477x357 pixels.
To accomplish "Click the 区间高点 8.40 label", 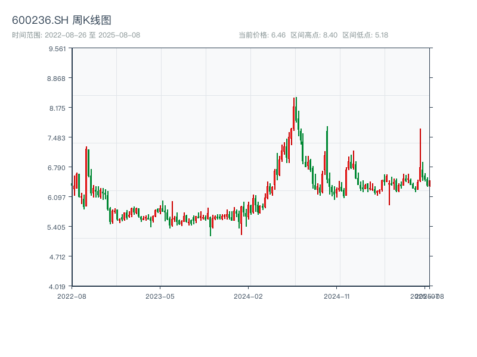I will (x=314, y=35).
